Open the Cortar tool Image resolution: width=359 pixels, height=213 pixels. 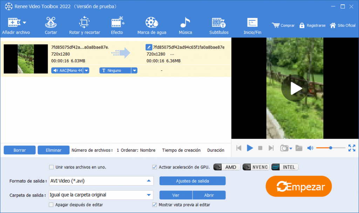click(x=51, y=25)
